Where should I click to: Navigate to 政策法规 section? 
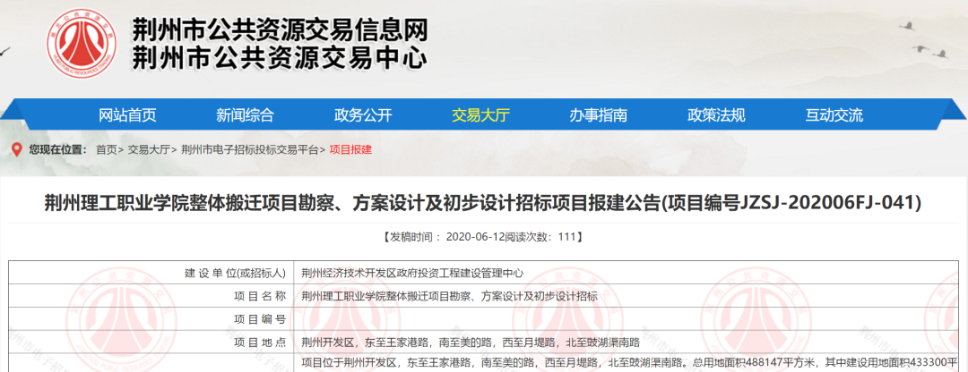[716, 114]
